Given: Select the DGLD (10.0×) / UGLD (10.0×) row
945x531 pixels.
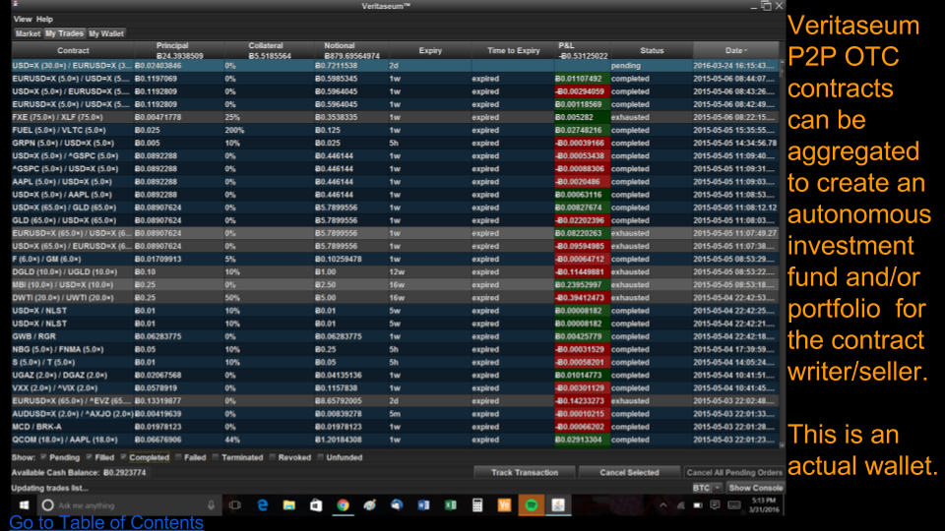Looking at the screenshot, I should click(395, 272).
